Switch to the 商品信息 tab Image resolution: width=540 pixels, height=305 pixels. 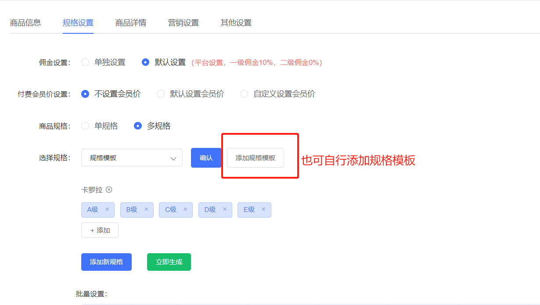[x=25, y=23]
